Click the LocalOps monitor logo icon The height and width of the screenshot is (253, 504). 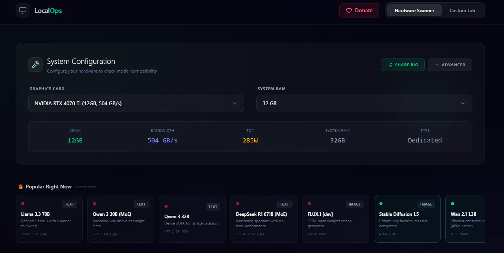pyautogui.click(x=23, y=10)
